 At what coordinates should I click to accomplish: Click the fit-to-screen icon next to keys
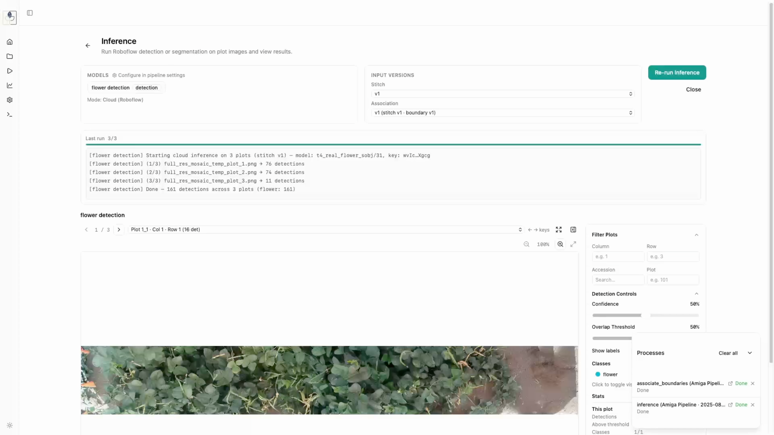[x=559, y=229]
